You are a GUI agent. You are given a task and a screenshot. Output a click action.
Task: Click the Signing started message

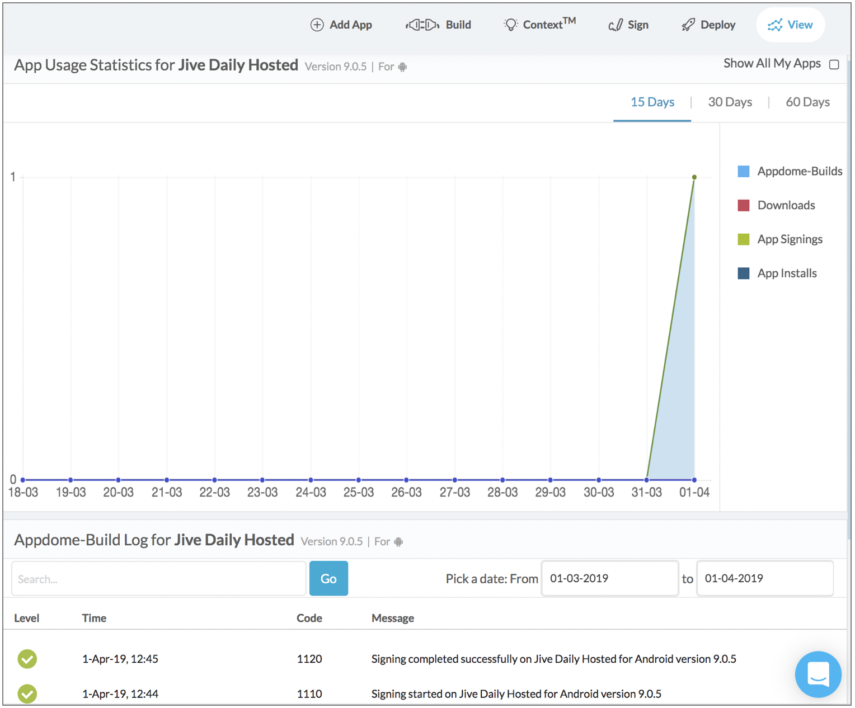[x=516, y=693]
